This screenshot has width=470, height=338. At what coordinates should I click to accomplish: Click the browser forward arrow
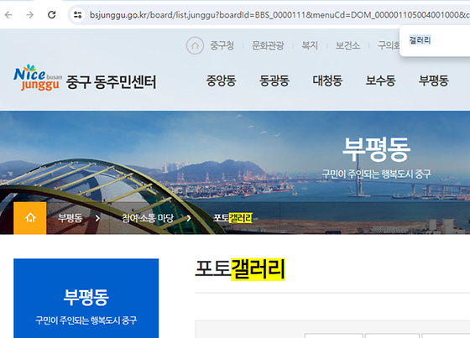(x=29, y=15)
